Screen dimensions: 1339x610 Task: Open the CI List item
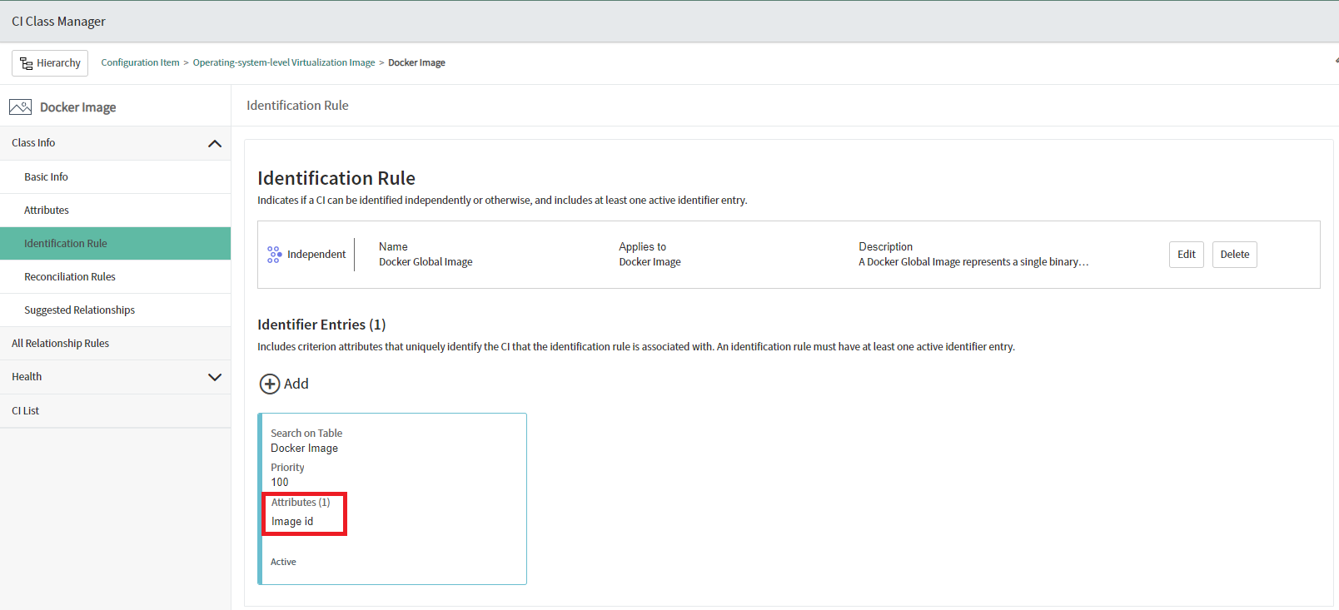click(26, 411)
